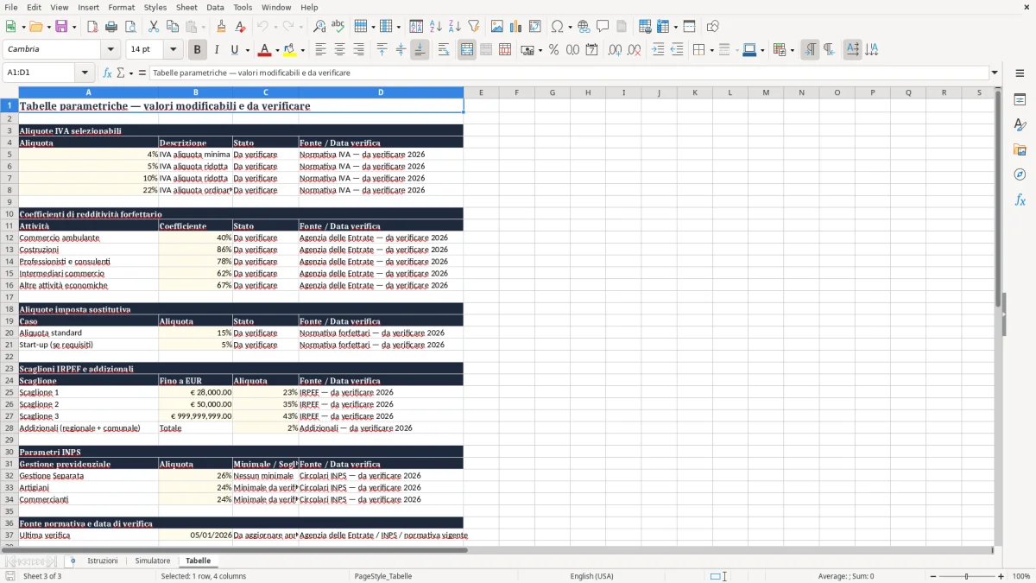Insert a comment
This screenshot has width=1036, height=583.
[603, 27]
